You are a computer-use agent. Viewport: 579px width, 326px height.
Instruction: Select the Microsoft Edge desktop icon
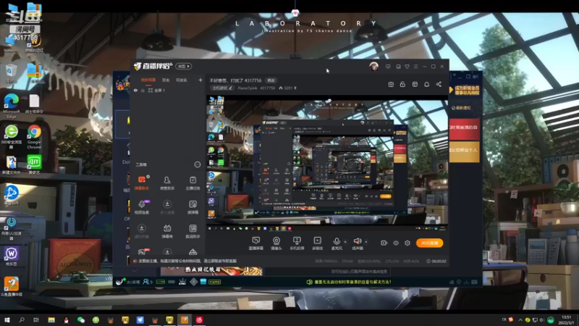click(x=12, y=106)
